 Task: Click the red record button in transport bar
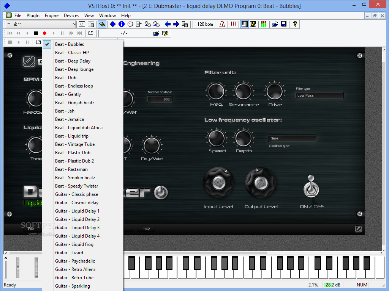click(45, 33)
